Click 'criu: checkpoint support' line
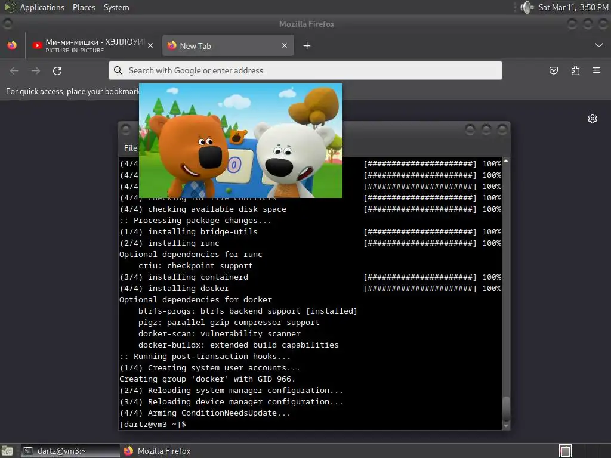The image size is (611, 458). pyautogui.click(x=196, y=265)
